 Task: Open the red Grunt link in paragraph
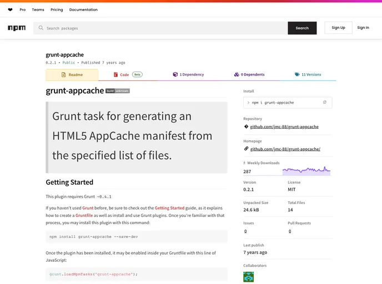click(88, 208)
